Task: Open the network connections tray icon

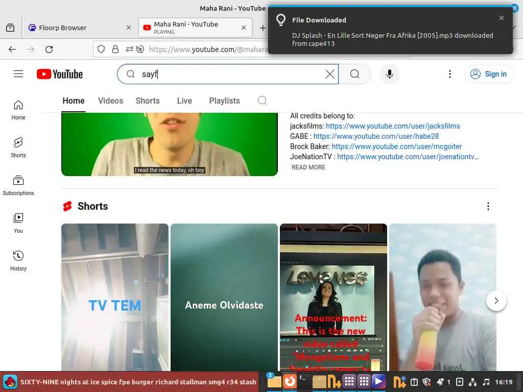Action: (472, 382)
